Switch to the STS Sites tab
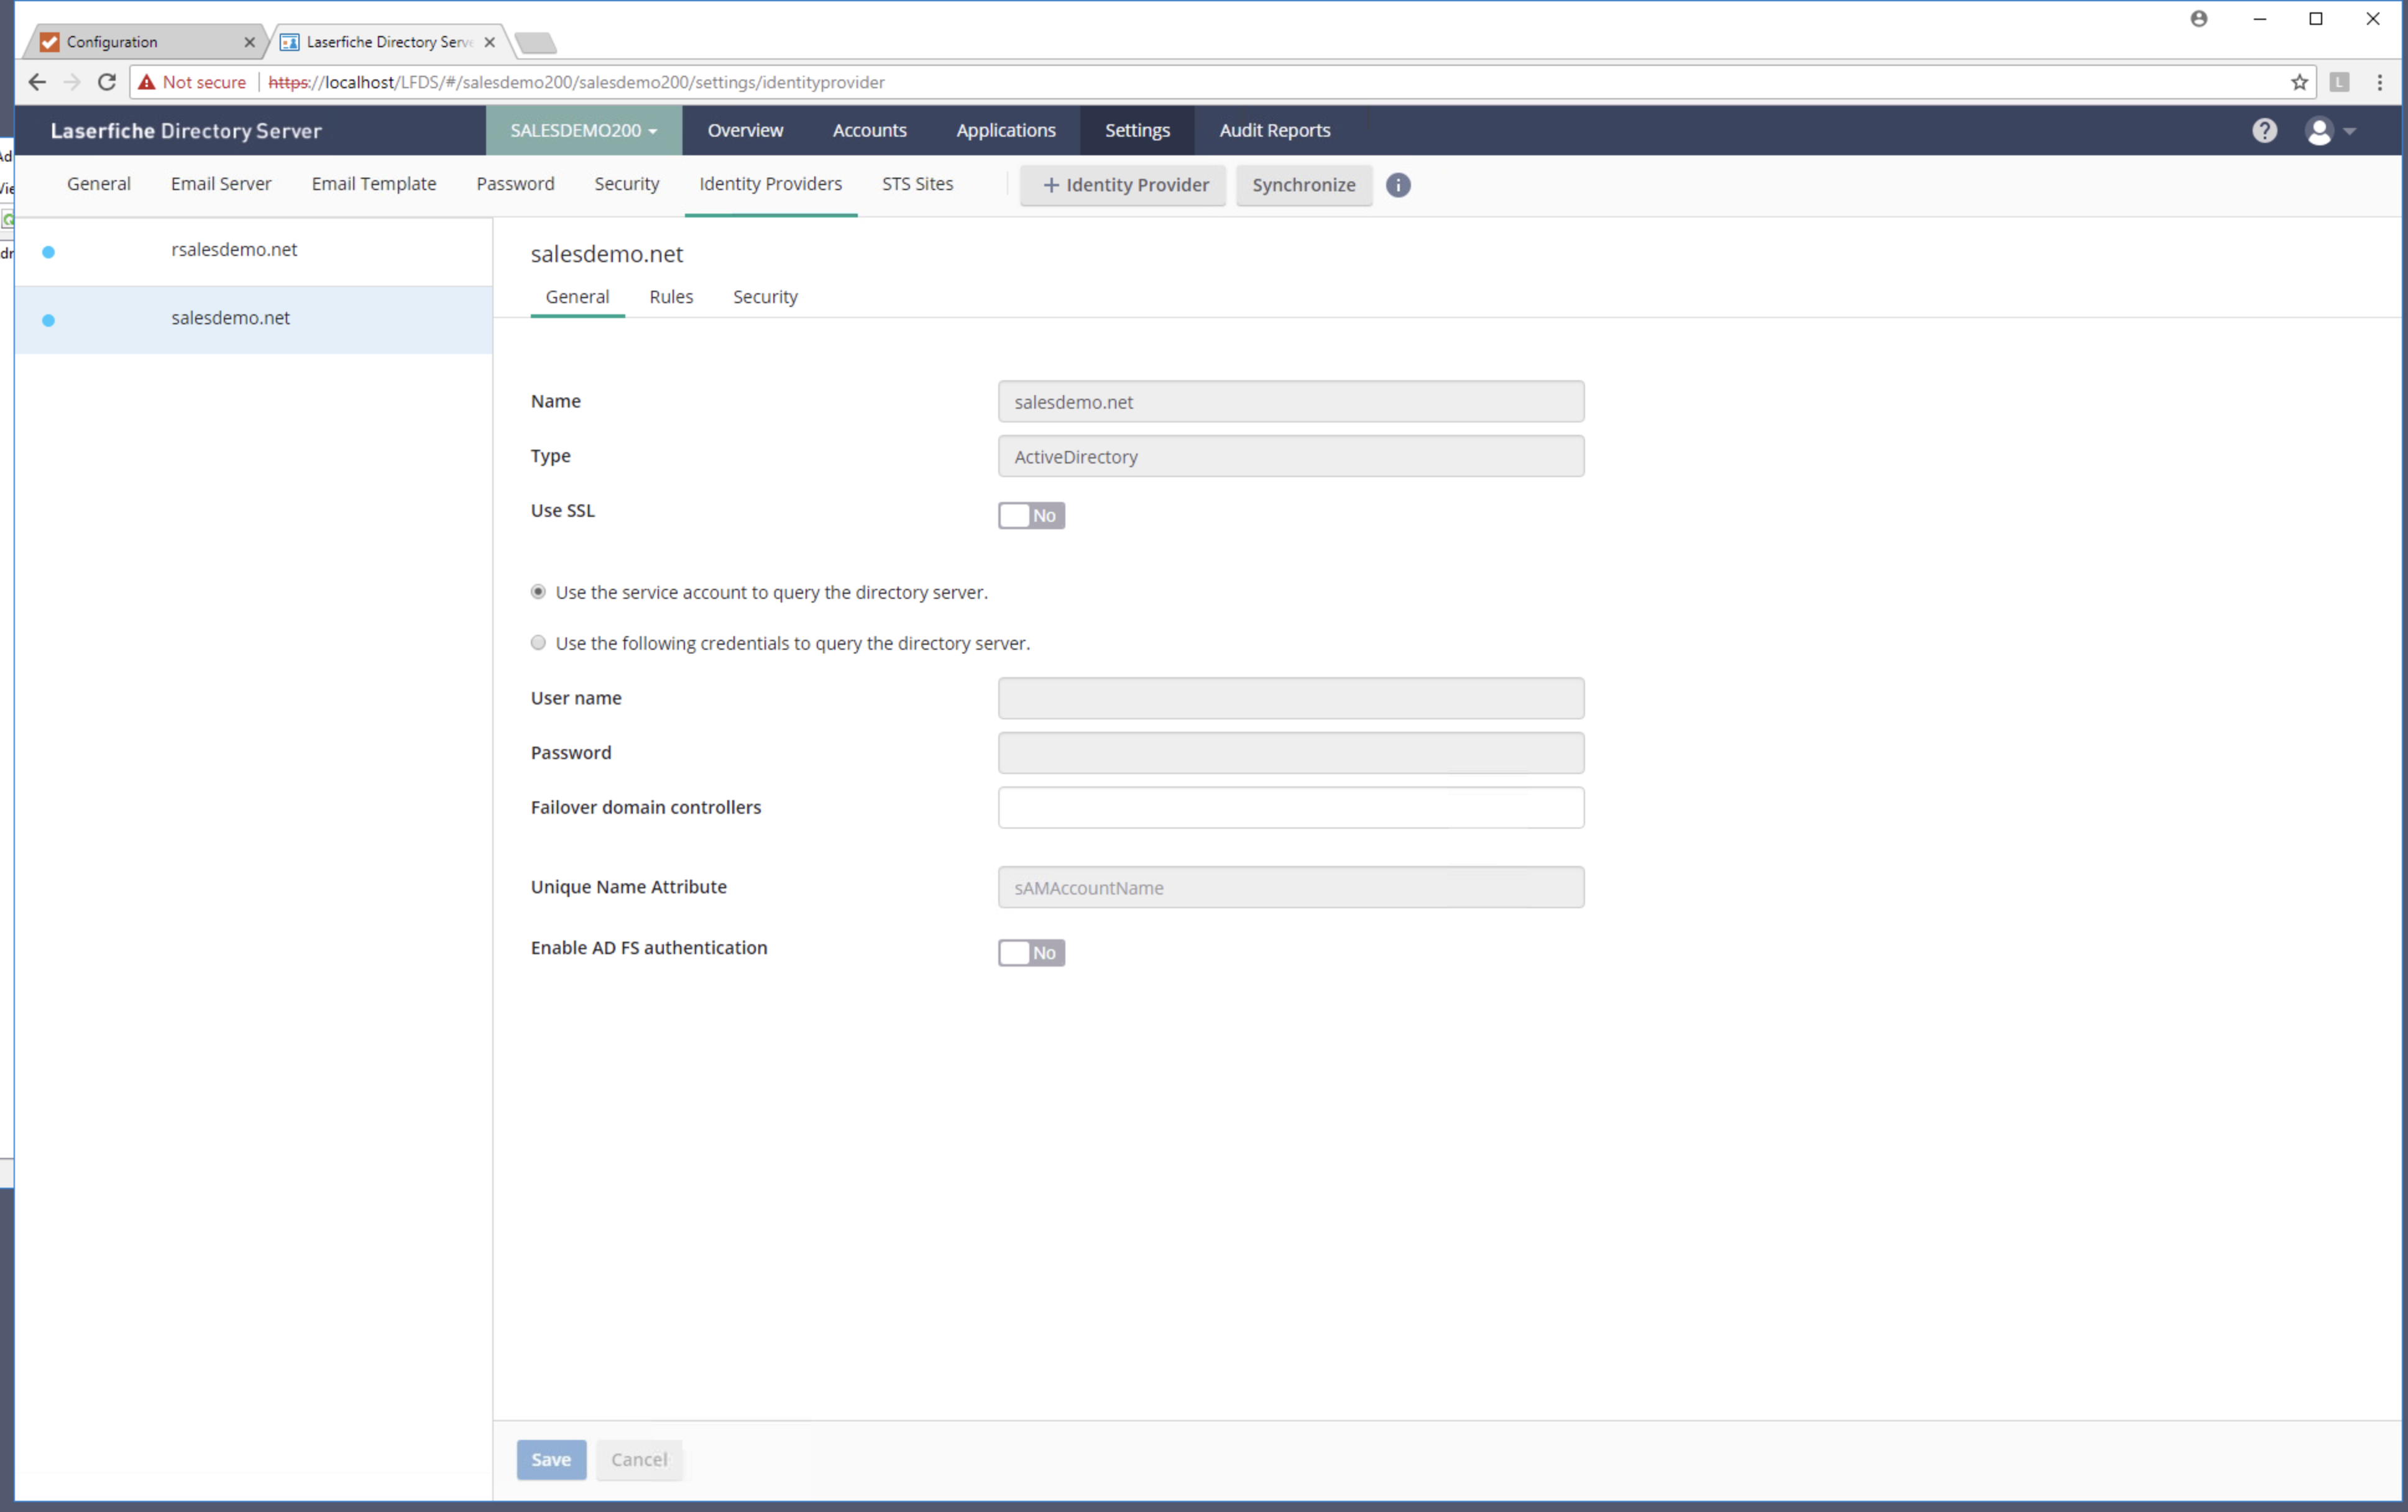 [917, 184]
